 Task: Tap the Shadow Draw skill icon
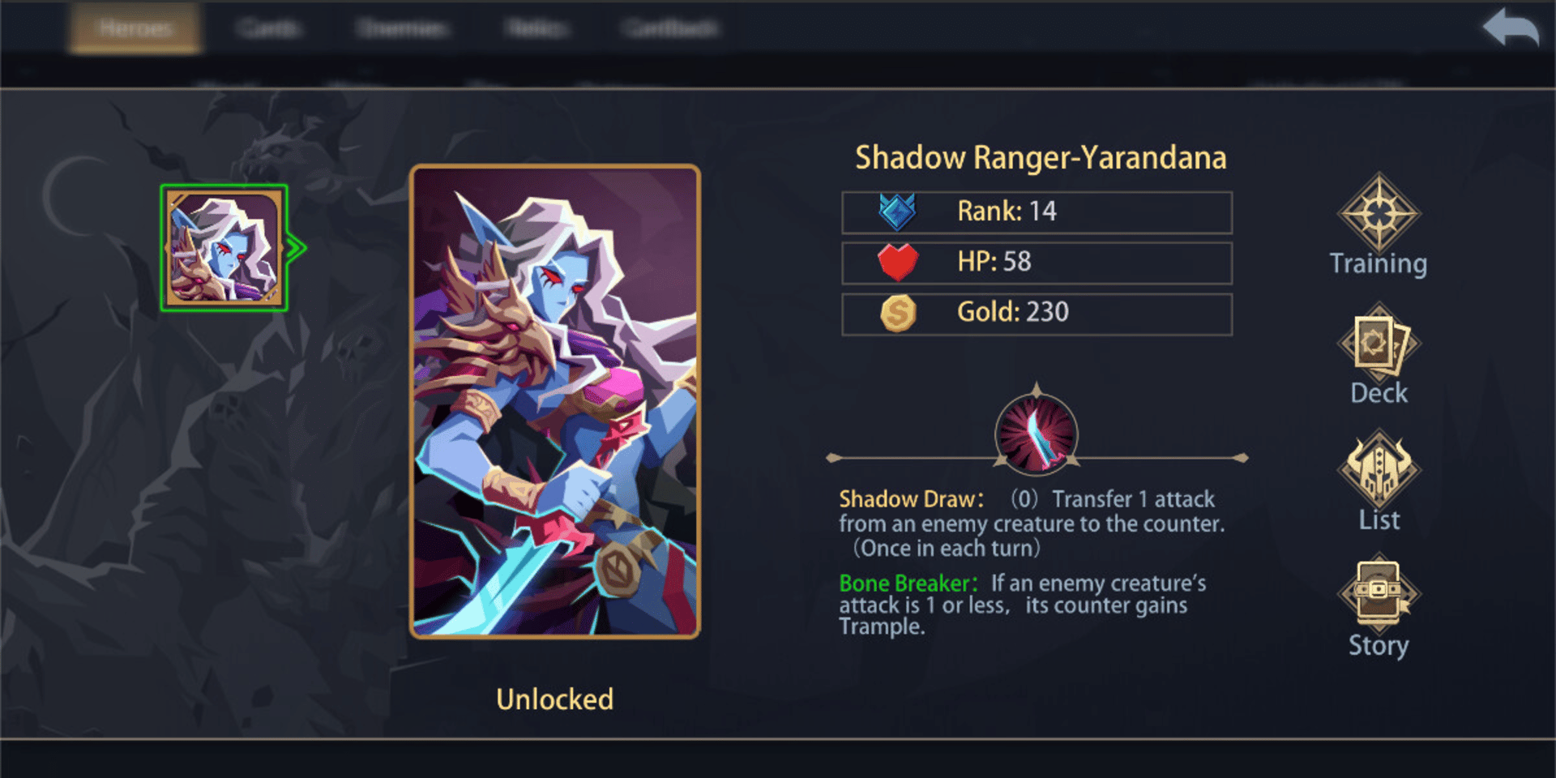(x=1037, y=433)
